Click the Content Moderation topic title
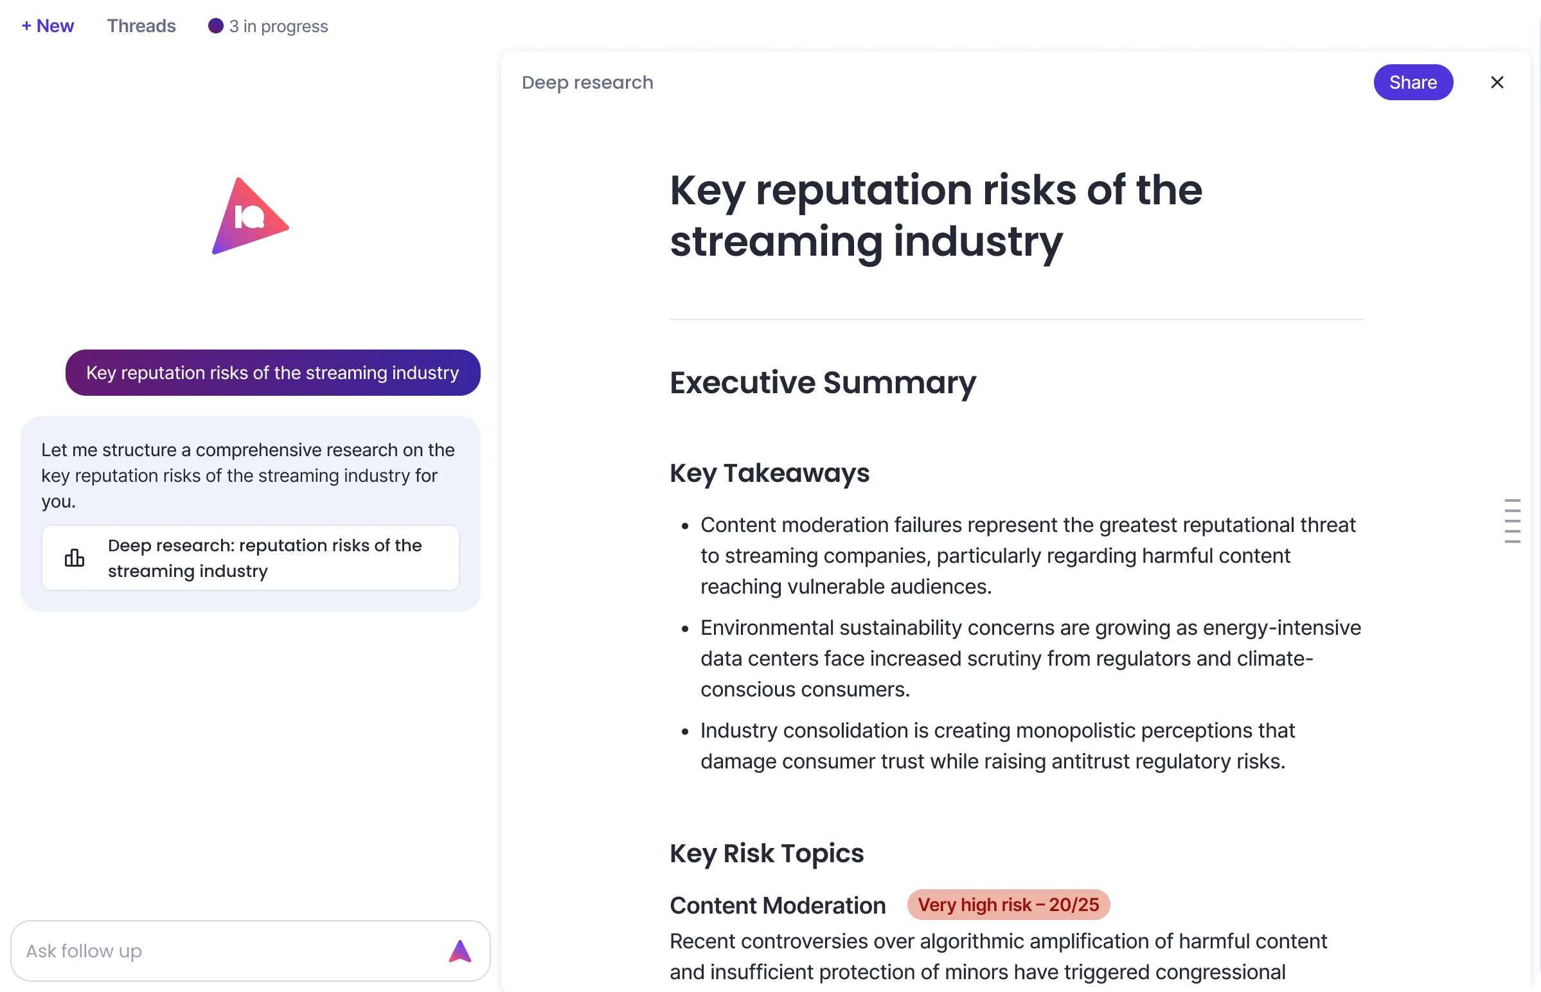 tap(778, 906)
